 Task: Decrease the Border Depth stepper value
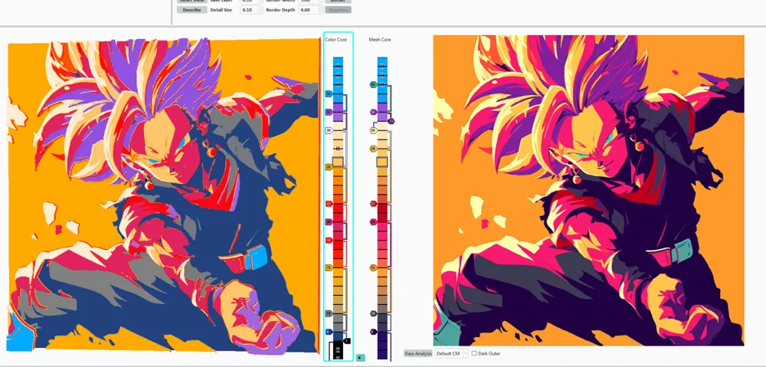[x=321, y=11]
